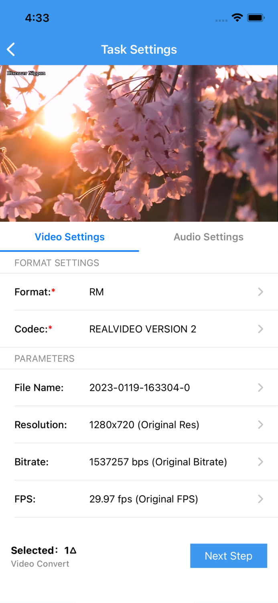Tap the cellular signal dots in the status bar
The width and height of the screenshot is (278, 603).
coord(221,20)
